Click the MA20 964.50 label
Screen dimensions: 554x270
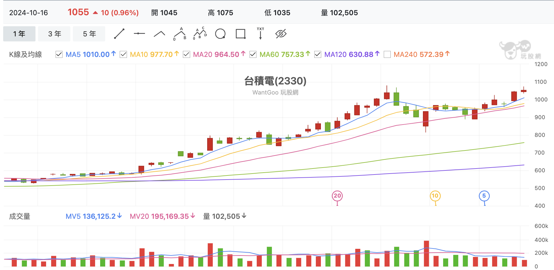pos(219,54)
